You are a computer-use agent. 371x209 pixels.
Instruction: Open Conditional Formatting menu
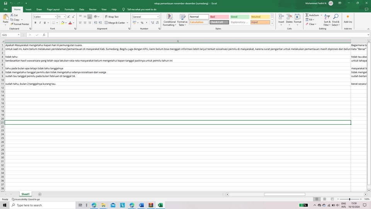point(169,20)
